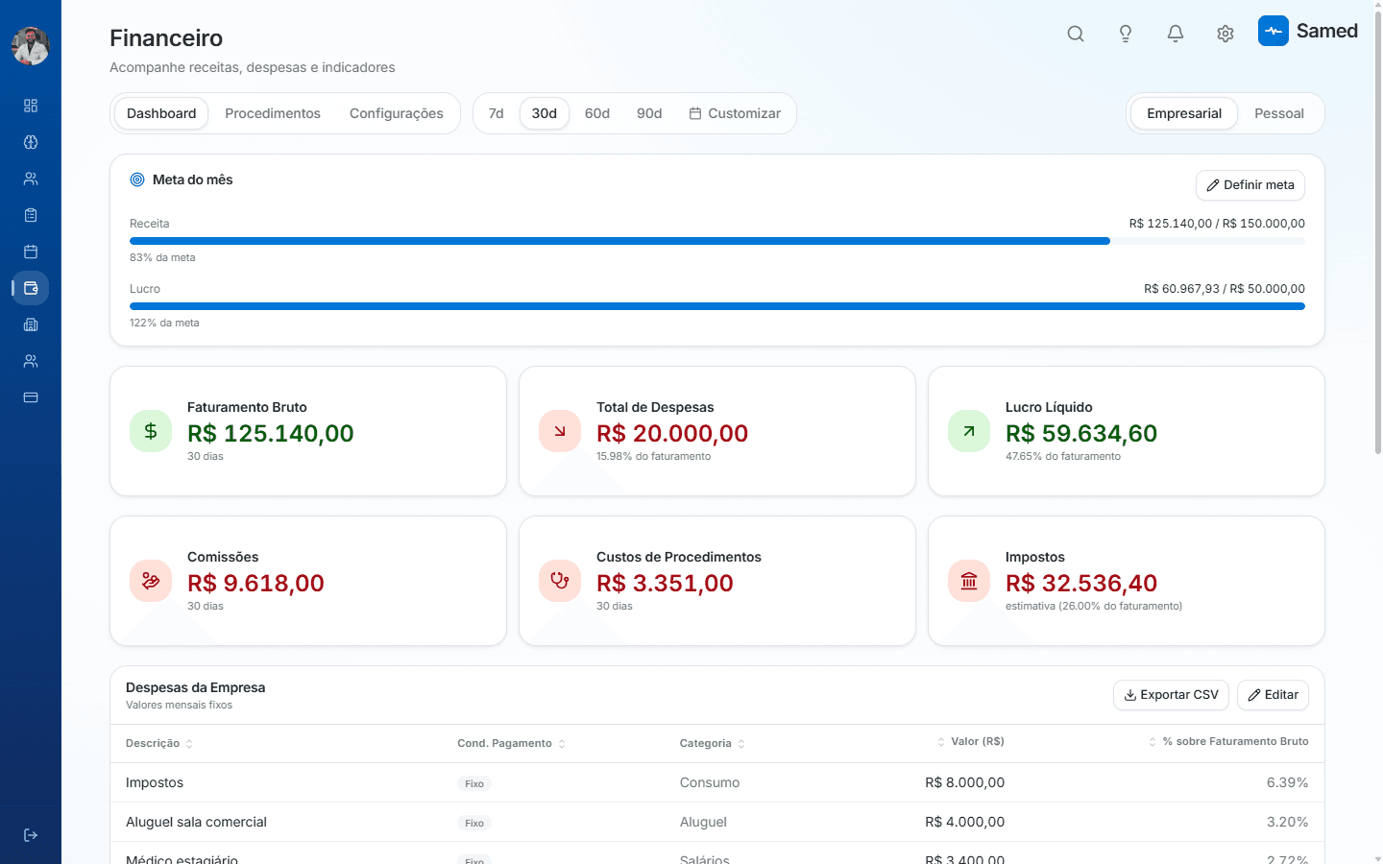Image resolution: width=1383 pixels, height=864 pixels.
Task: Sort by Categoria column
Action: coord(713,743)
